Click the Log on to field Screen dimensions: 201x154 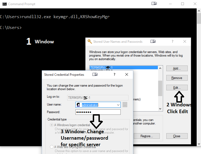[x=98, y=98]
